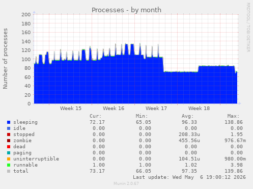Click stopped maximum value 1.95

click(x=237, y=134)
